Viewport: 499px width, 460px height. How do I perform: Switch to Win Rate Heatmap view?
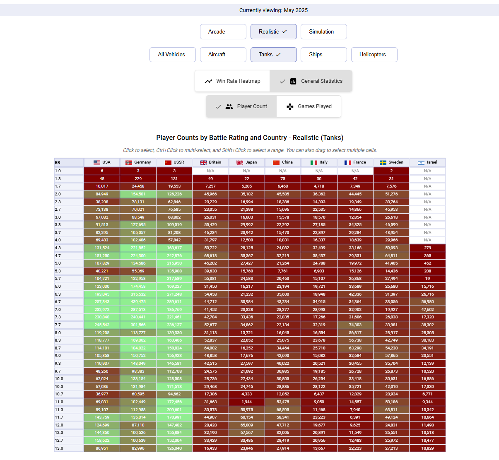pos(232,81)
